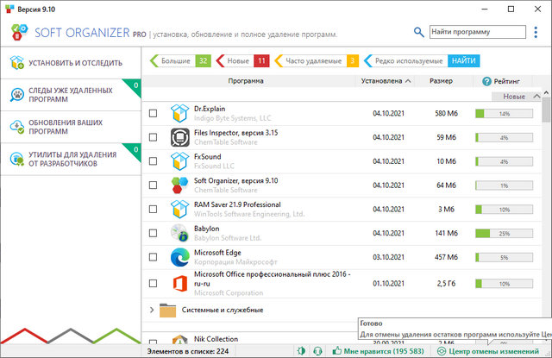552x358 pixels.
Task: Click the Babylon program icon
Action: 179,233
